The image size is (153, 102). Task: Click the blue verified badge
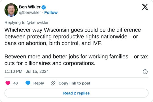(44, 7)
